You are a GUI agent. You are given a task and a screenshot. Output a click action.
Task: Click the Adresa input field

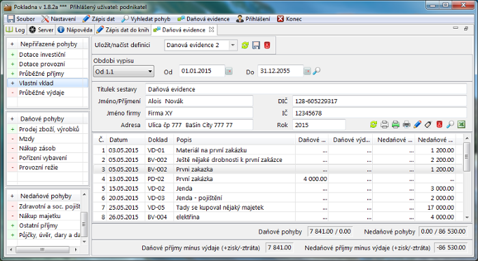199,125
